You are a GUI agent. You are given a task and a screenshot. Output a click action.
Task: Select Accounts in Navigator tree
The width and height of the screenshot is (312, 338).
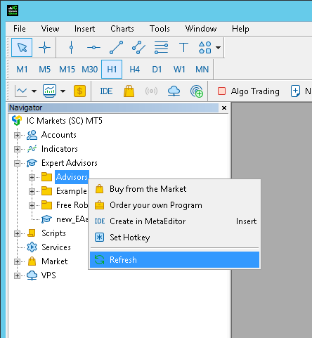pos(58,135)
